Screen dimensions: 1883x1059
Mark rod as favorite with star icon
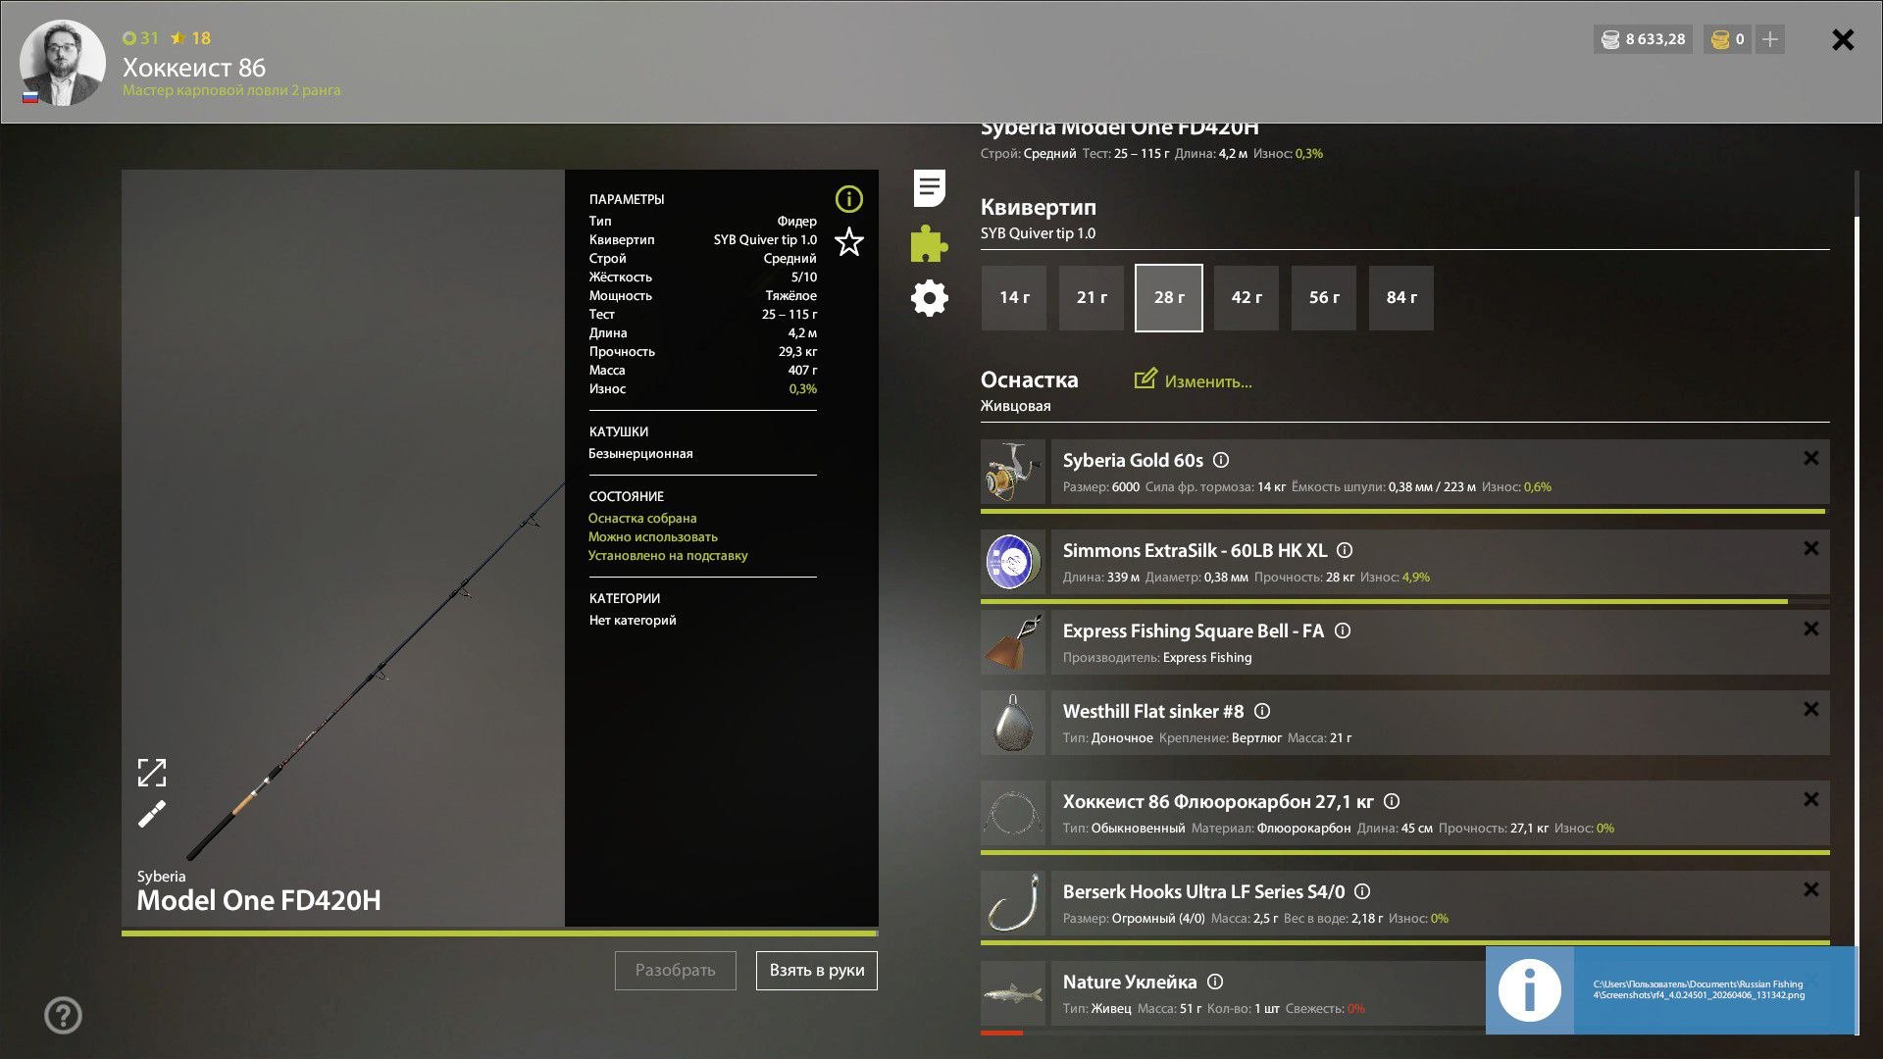pos(848,241)
